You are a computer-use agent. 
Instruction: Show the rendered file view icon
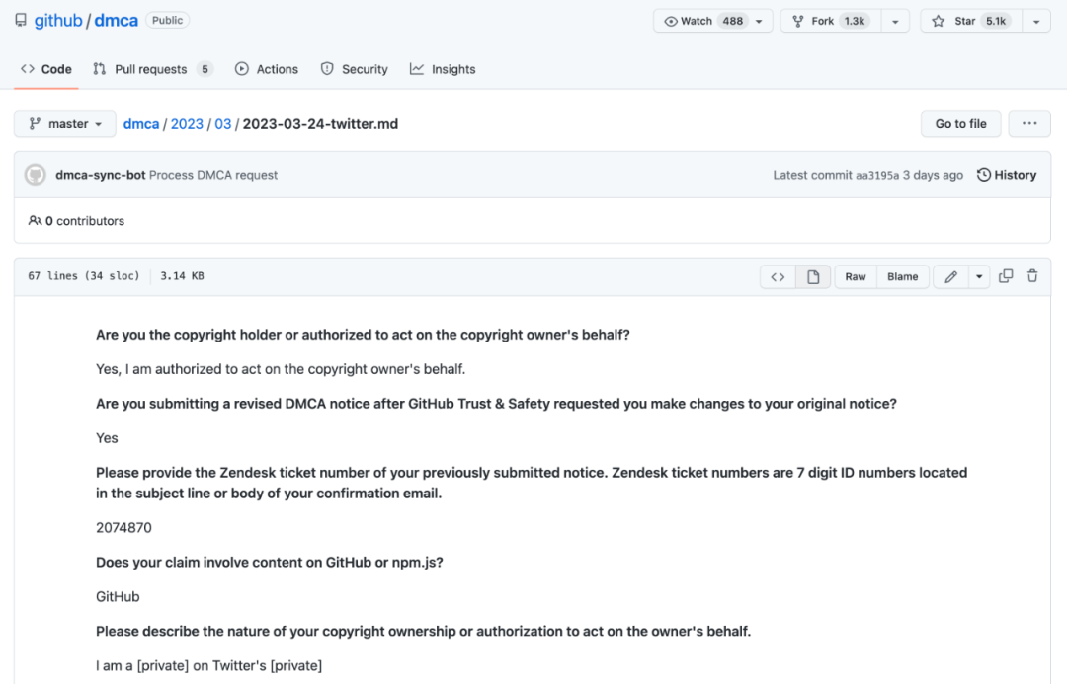click(x=813, y=277)
